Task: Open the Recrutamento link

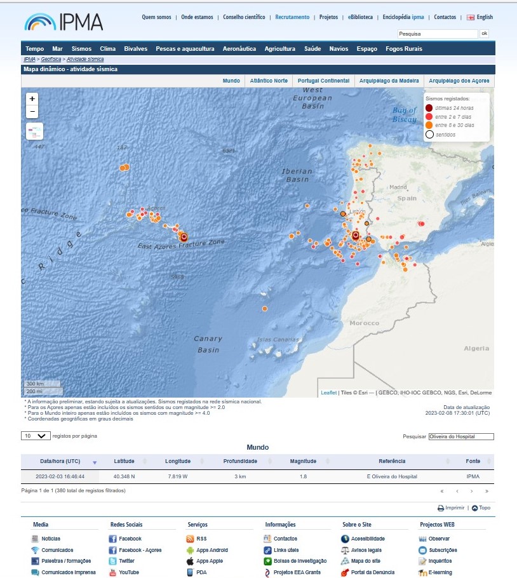Action: click(292, 17)
